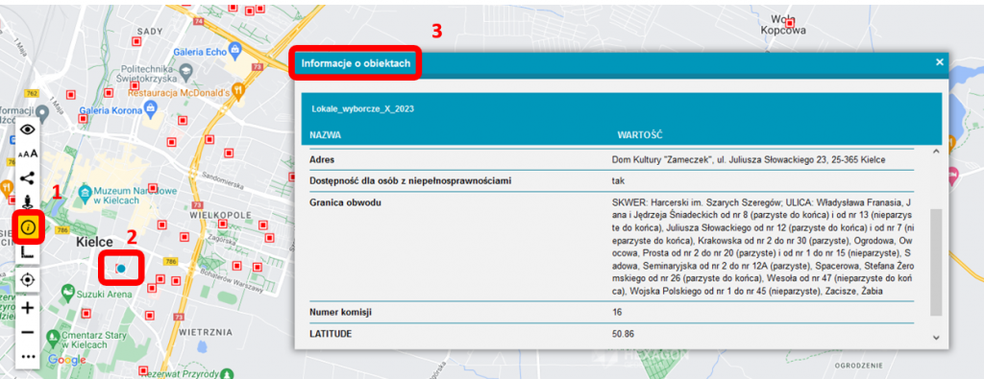The height and width of the screenshot is (379, 984).
Task: Zoom out with the minus button
Action: coord(27,332)
